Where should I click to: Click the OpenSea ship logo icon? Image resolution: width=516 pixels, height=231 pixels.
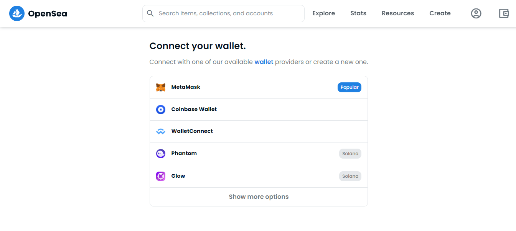pyautogui.click(x=17, y=13)
